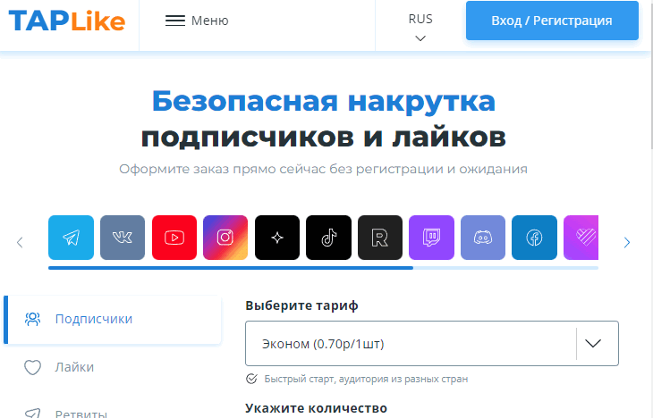Select the black four-point star service icon
This screenshot has height=418, width=653.
coord(277,238)
